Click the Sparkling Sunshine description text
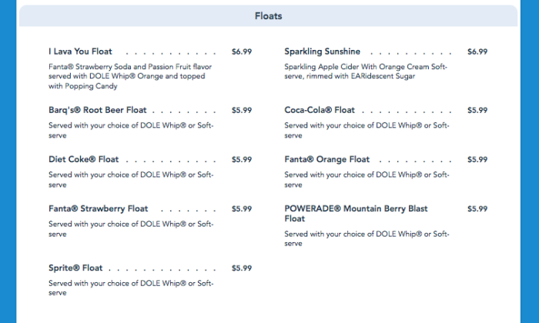 click(x=365, y=72)
